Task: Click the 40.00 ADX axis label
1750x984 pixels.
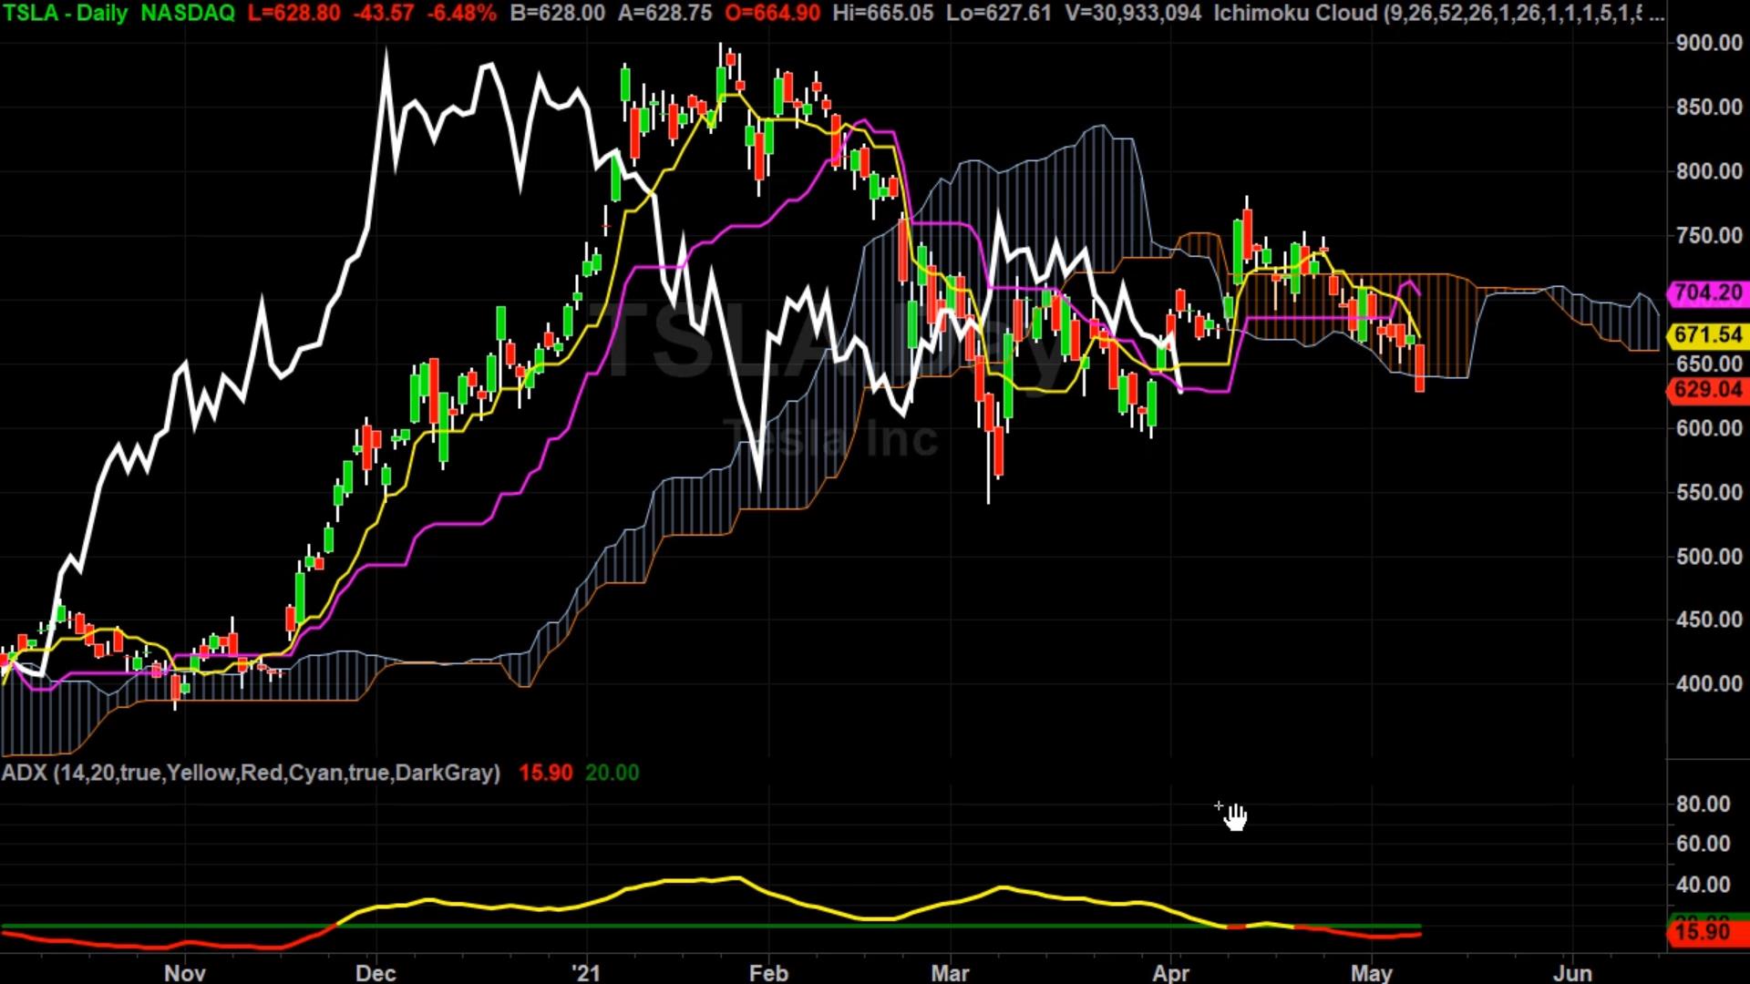Action: 1703,885
